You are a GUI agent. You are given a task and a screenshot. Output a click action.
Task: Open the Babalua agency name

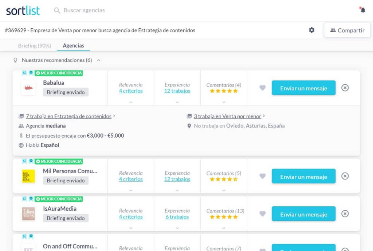pos(54,83)
